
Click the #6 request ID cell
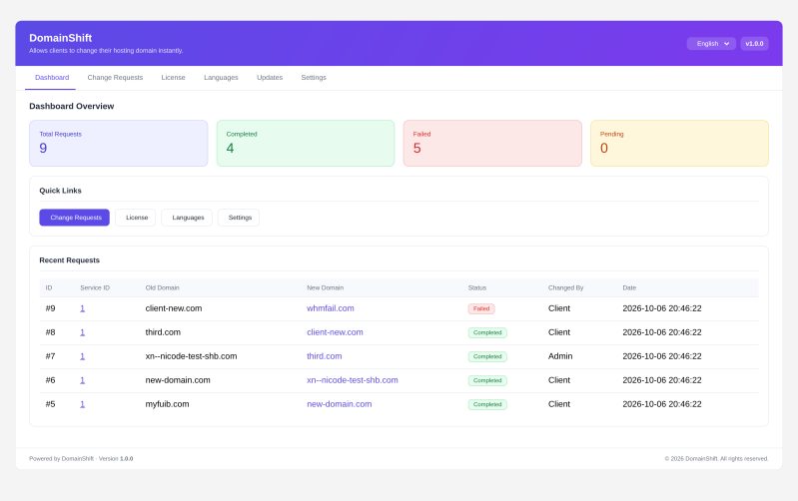pos(50,380)
